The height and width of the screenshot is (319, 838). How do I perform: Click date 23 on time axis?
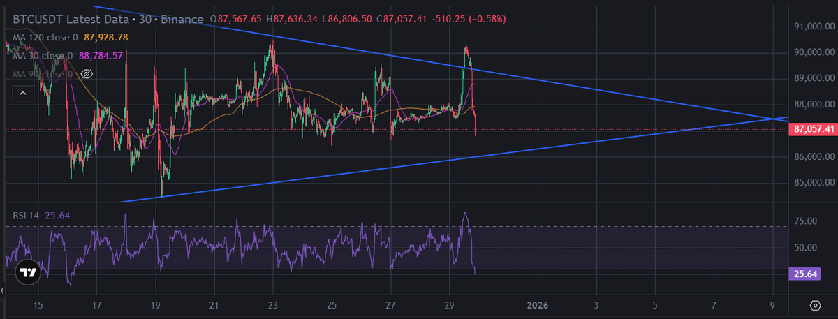coord(273,305)
